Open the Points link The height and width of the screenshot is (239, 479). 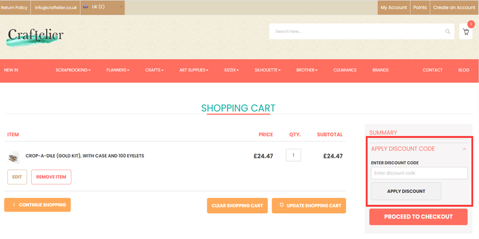420,8
